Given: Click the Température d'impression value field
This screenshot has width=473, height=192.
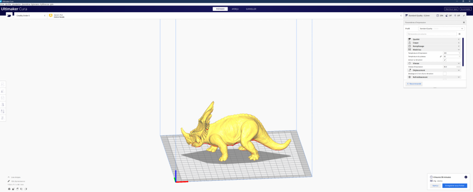Looking at the screenshot, I should click(452, 53).
